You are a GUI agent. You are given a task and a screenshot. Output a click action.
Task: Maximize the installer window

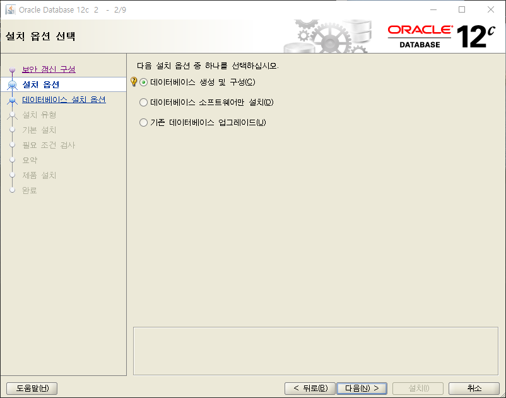(x=462, y=9)
